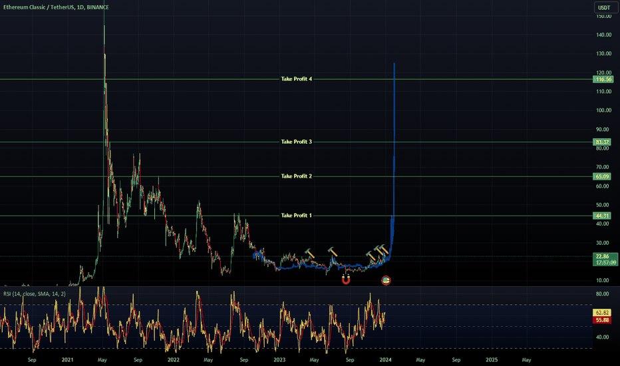620x366 pixels.
Task: Click the 2024 label on time axis
Action: (x=386, y=359)
